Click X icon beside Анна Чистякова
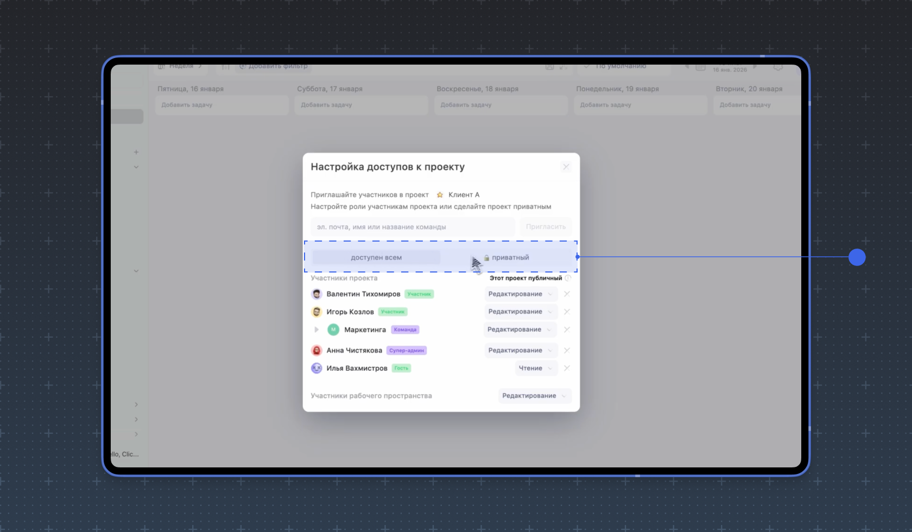Screen dimensions: 912x532 (x=566, y=350)
